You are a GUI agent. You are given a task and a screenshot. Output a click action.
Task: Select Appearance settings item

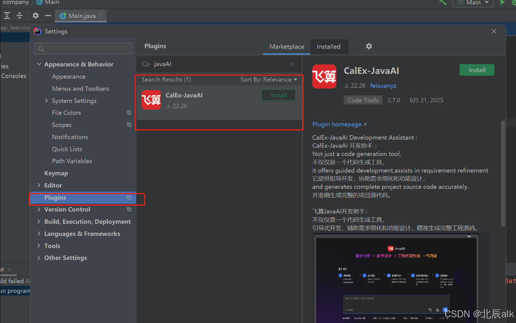68,76
